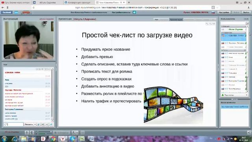Open Word from the taskbar
This screenshot has height=142, width=252.
(92, 139)
